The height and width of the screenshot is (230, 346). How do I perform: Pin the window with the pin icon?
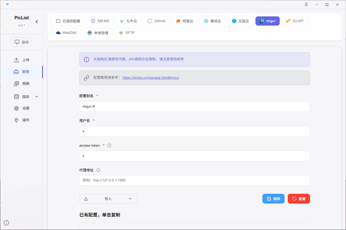coord(306,5)
